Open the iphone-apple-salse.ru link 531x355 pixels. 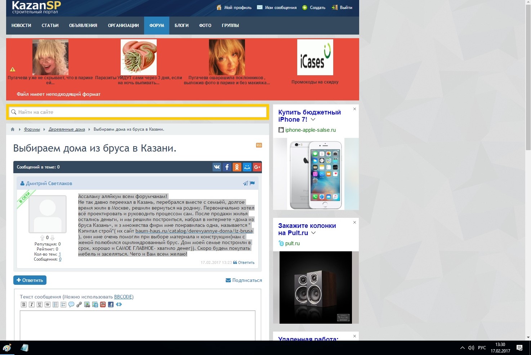(x=311, y=130)
